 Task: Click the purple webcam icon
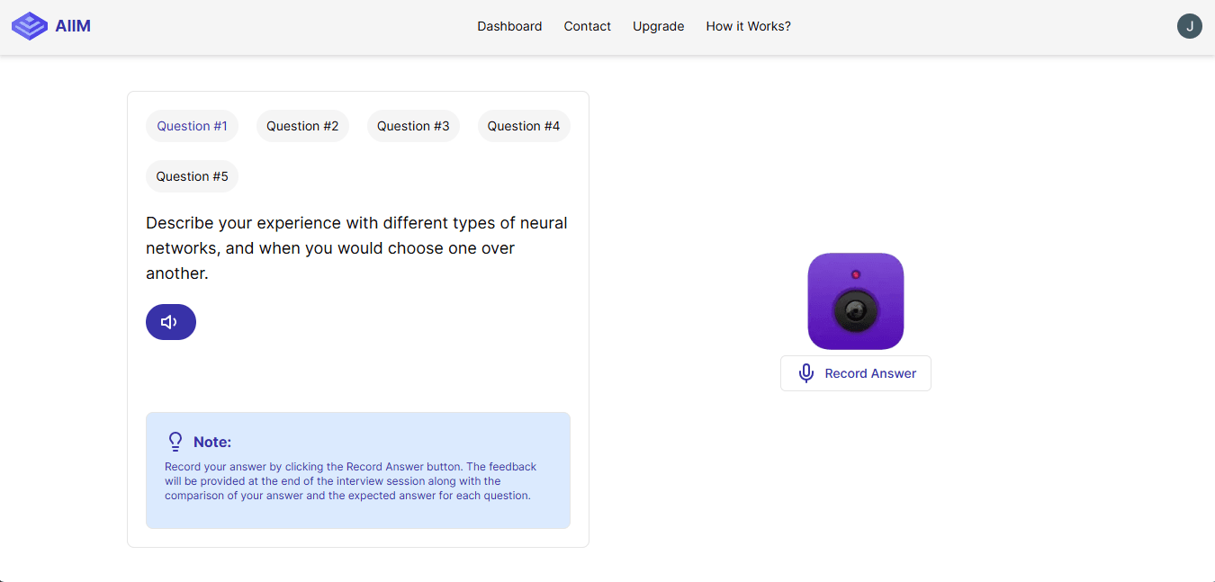(x=856, y=301)
